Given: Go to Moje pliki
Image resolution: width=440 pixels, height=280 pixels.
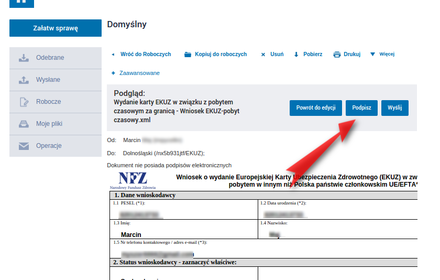Looking at the screenshot, I should tap(56, 124).
